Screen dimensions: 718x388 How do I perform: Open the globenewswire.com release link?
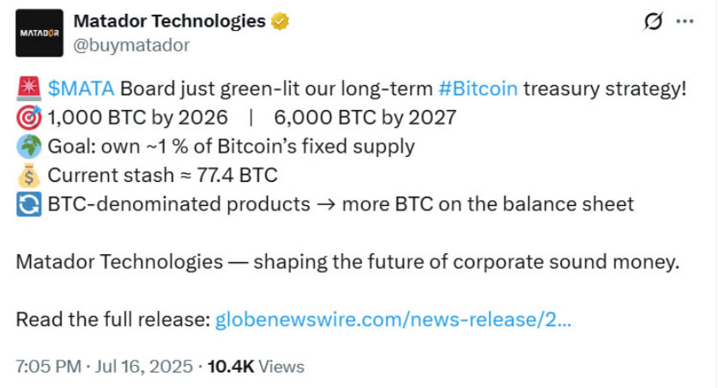point(393,320)
